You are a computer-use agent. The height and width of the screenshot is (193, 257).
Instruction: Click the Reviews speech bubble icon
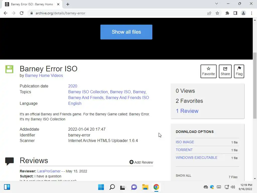[x=10, y=161]
